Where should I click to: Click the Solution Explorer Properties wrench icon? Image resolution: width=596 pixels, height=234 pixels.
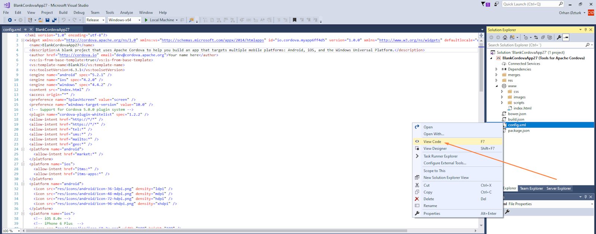(559, 37)
